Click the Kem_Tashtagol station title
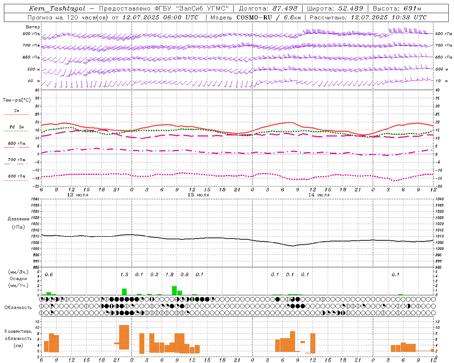The width and height of the screenshot is (454, 363). tap(57, 9)
